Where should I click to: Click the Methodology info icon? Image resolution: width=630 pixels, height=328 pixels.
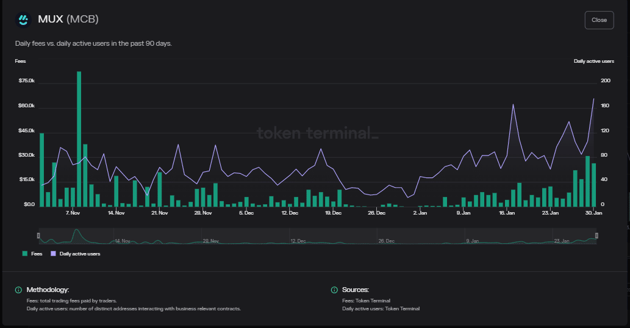point(18,290)
